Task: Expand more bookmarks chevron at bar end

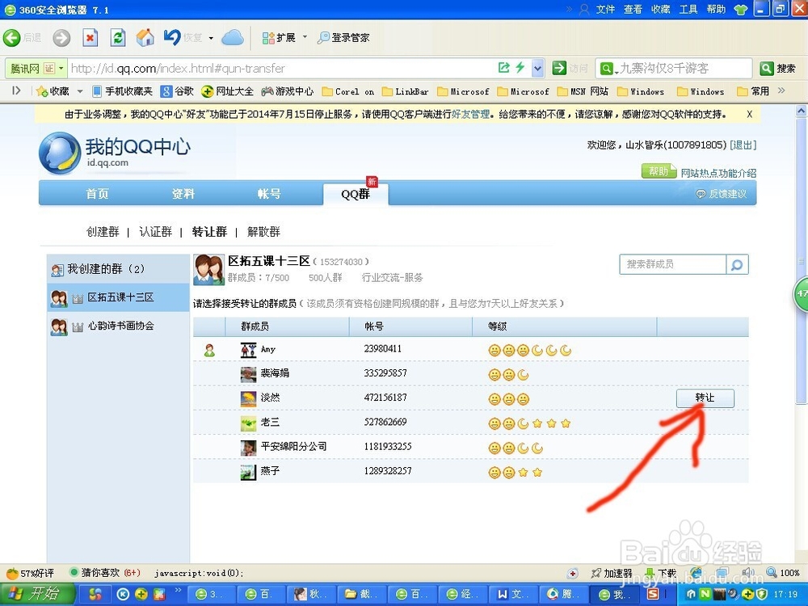Action: [x=781, y=90]
